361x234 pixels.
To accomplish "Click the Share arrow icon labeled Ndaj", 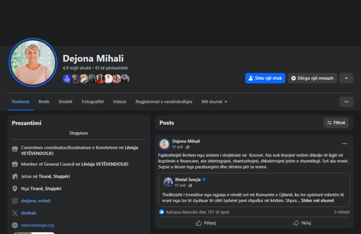I will point(296,223).
